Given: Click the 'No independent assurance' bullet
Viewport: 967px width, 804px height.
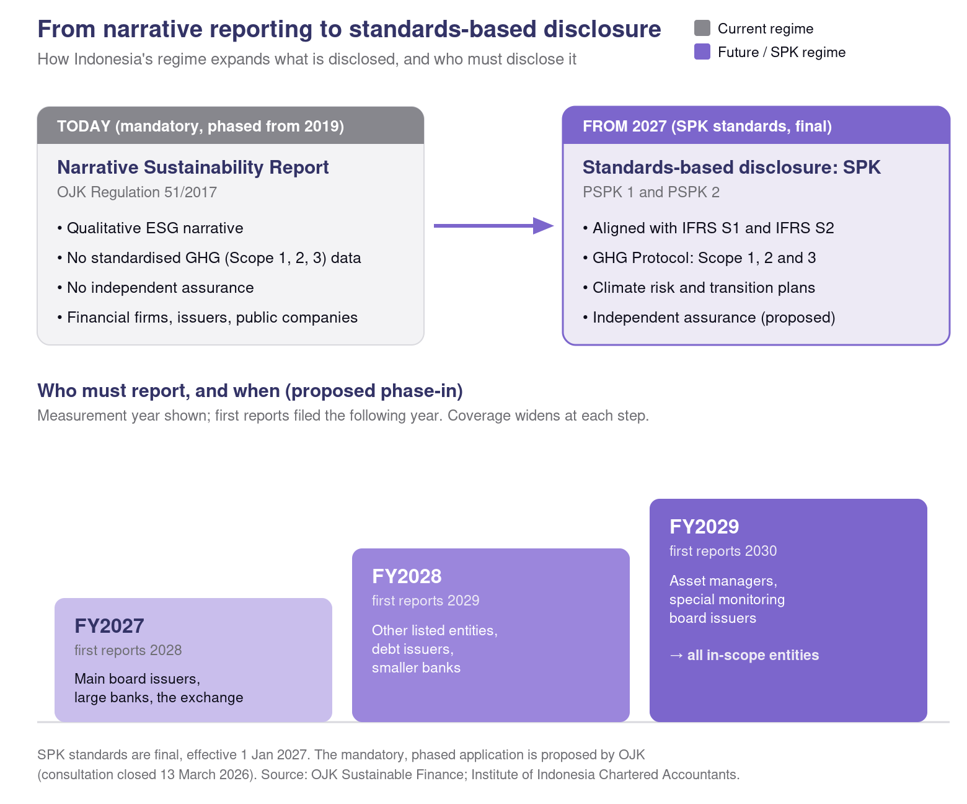Looking at the screenshot, I should 156,288.
